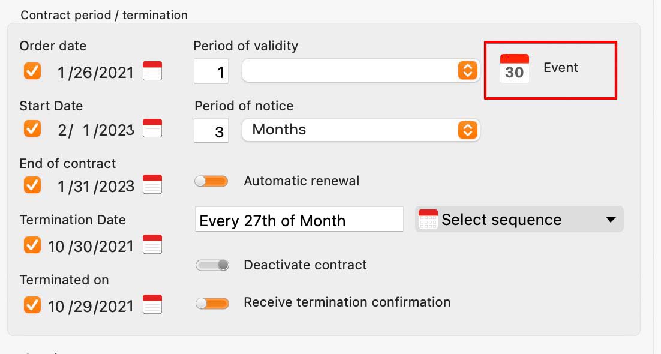661x354 pixels.
Task: Open calendar icon beside Terminated on date
Action: point(152,304)
